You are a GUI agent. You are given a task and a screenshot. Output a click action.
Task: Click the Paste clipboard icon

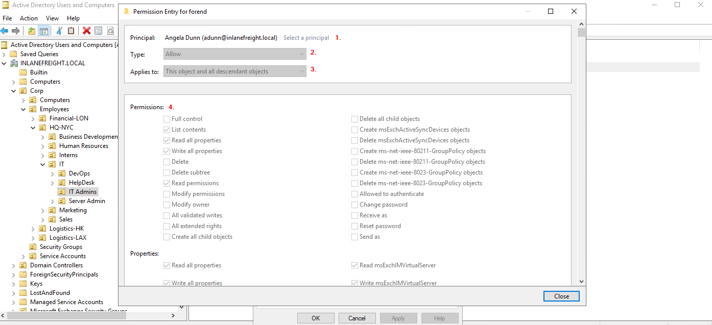pos(71,31)
